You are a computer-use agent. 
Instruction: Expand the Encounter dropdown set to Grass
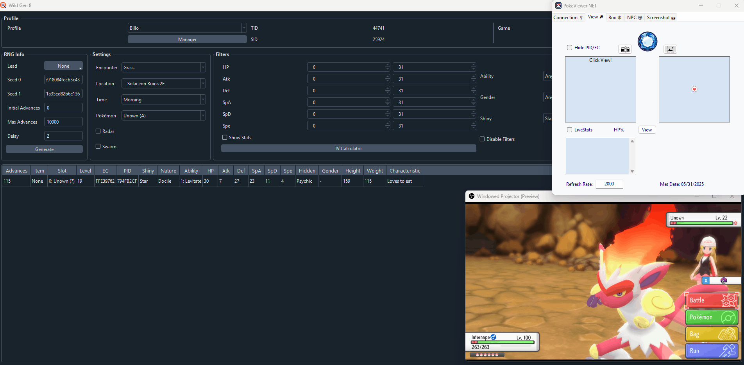(163, 68)
